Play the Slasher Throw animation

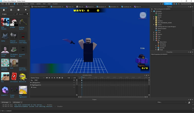pos(54,78)
